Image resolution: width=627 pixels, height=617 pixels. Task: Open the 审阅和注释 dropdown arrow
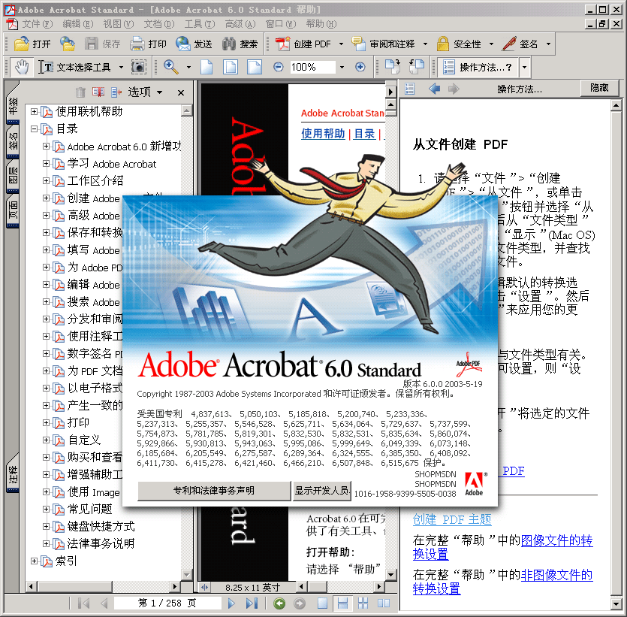425,44
